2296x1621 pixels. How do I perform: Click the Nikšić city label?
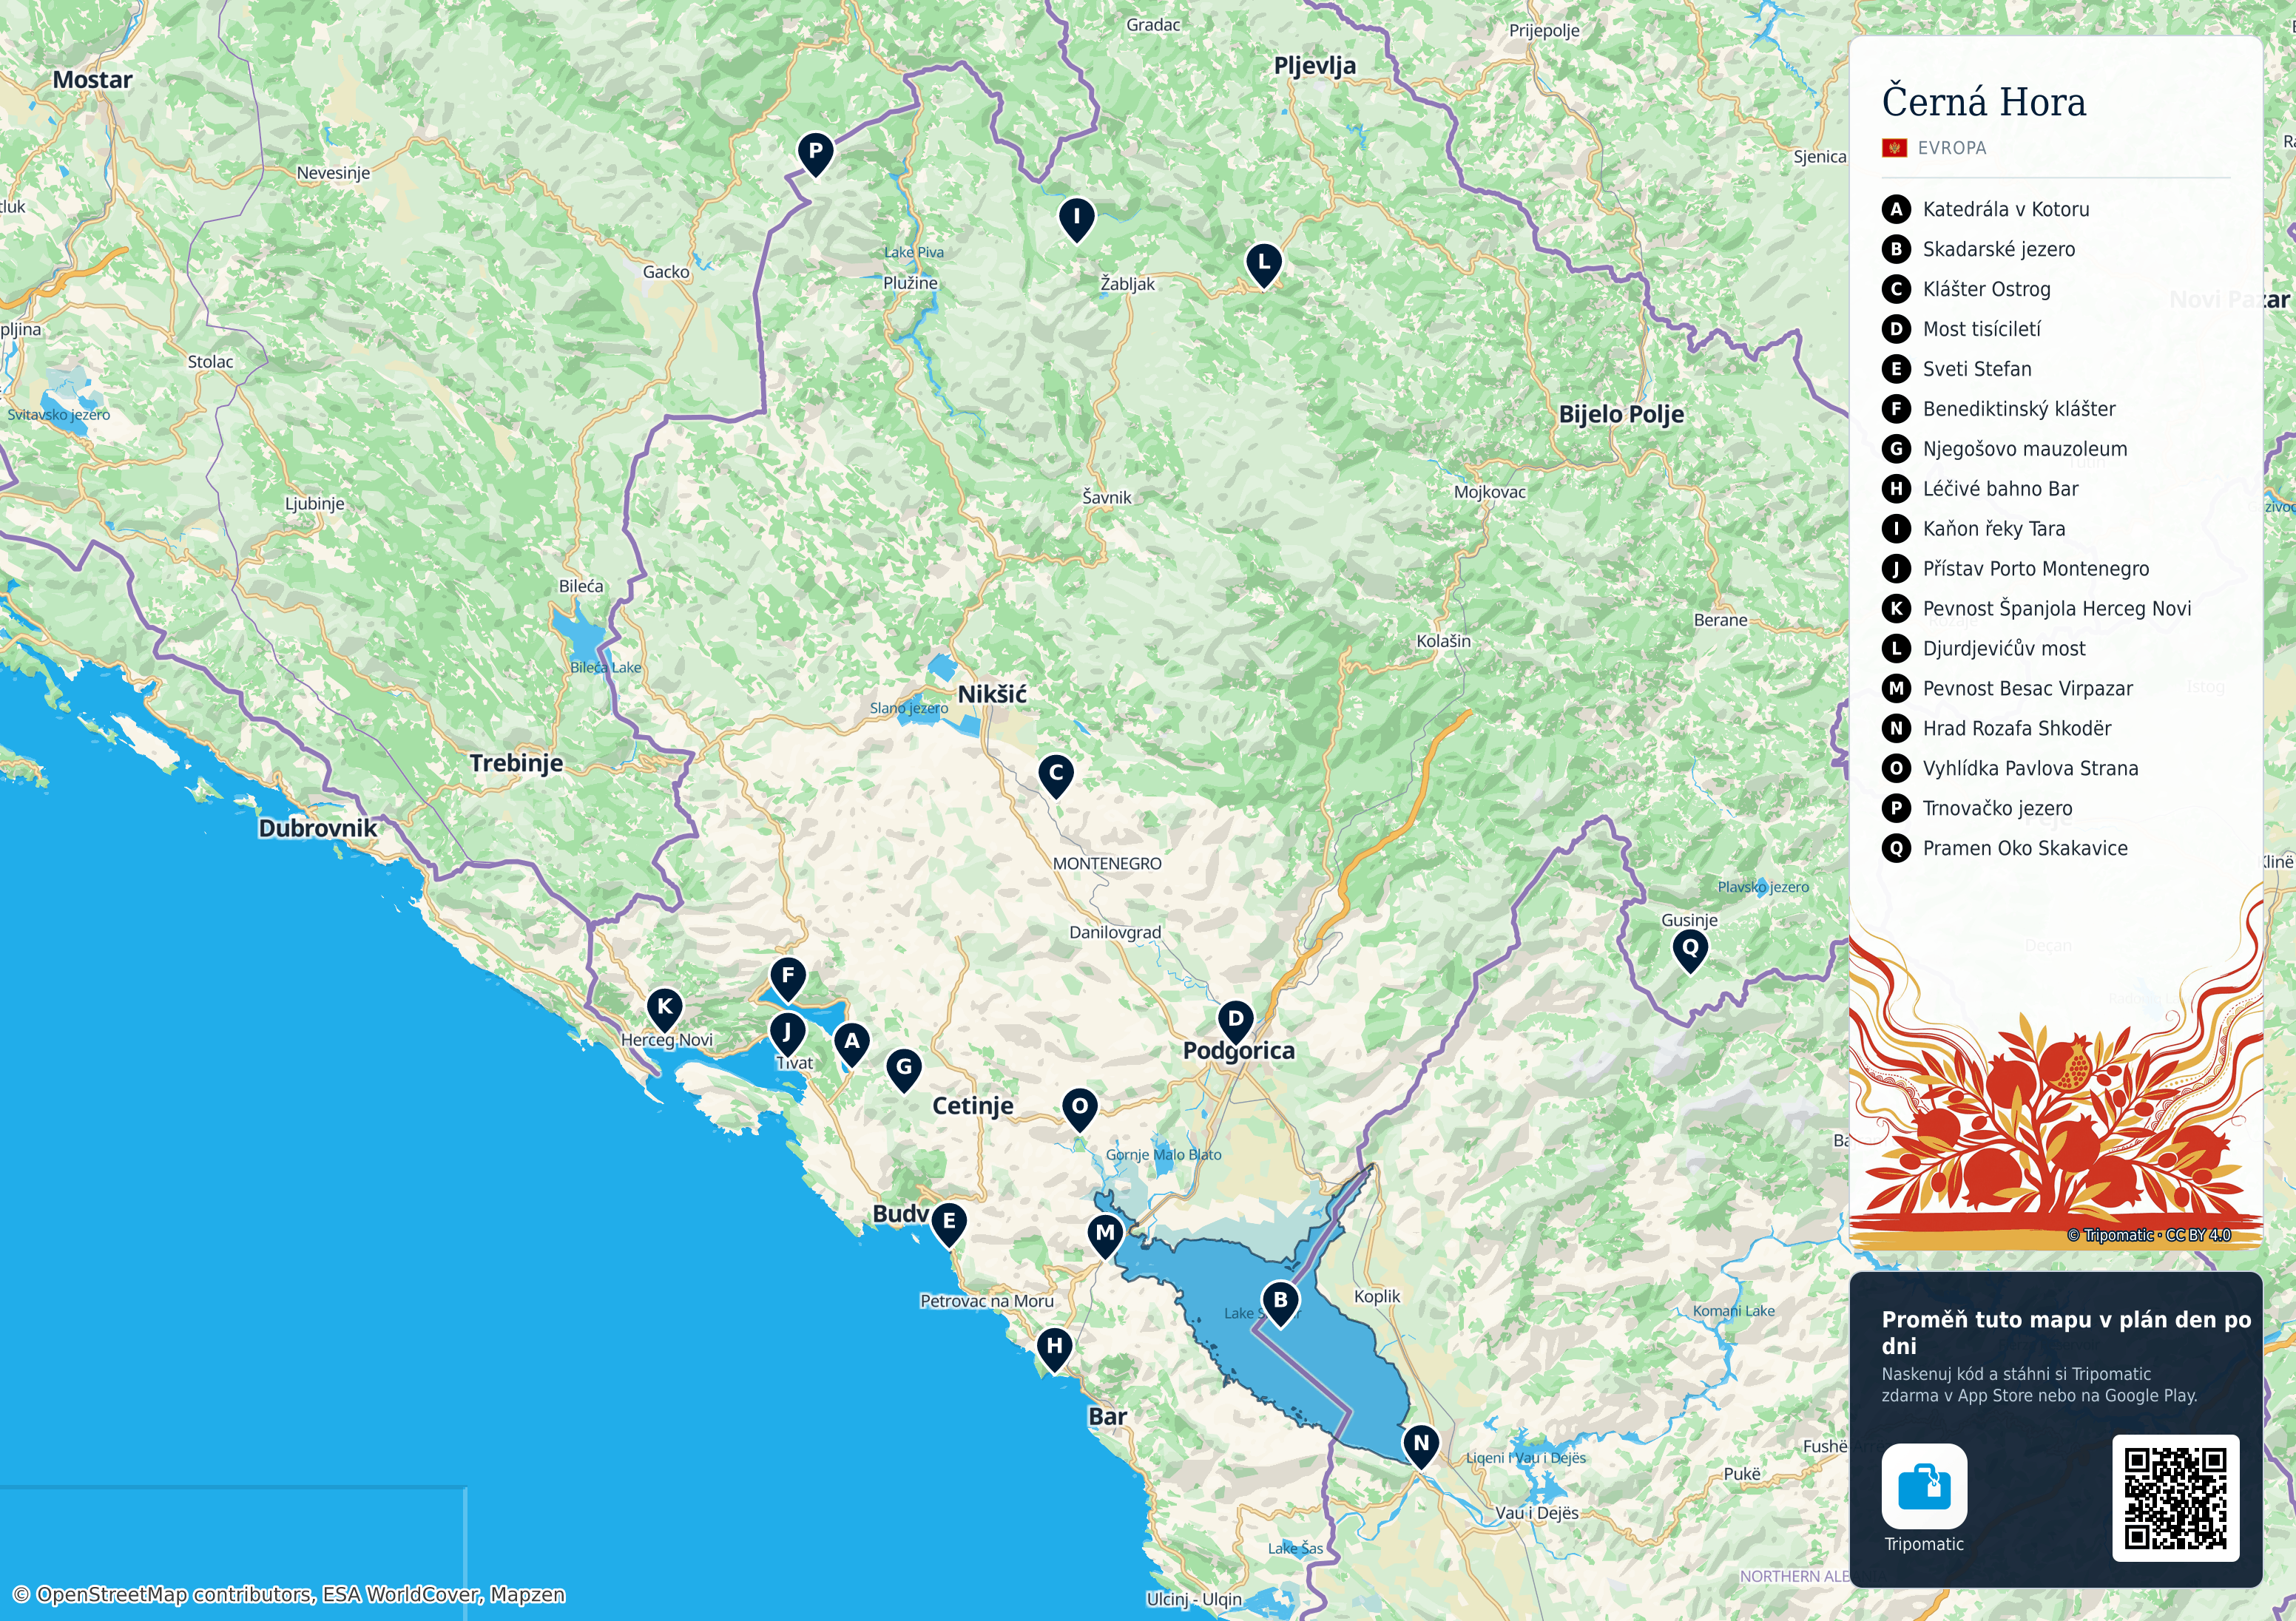click(x=992, y=694)
